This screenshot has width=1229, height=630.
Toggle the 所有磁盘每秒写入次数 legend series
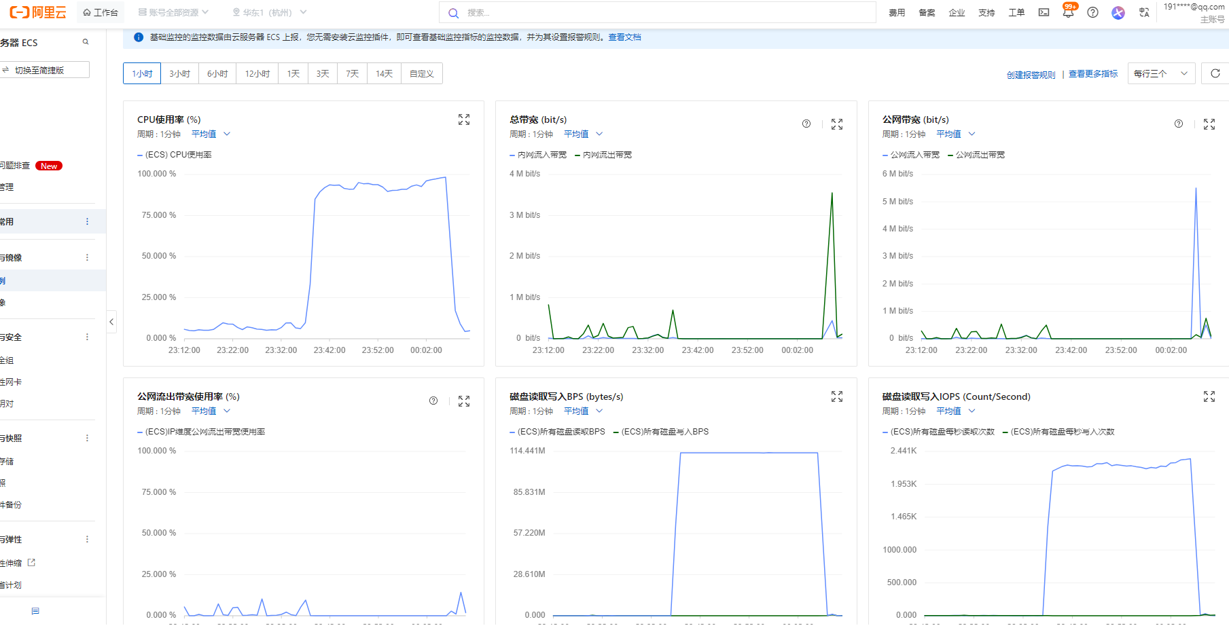[1058, 432]
